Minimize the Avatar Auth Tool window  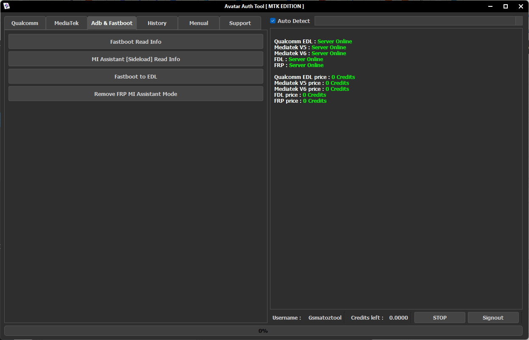click(x=490, y=6)
